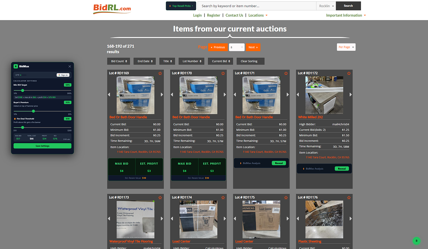Open Lot RD1175 Load Center title link

tap(244, 241)
